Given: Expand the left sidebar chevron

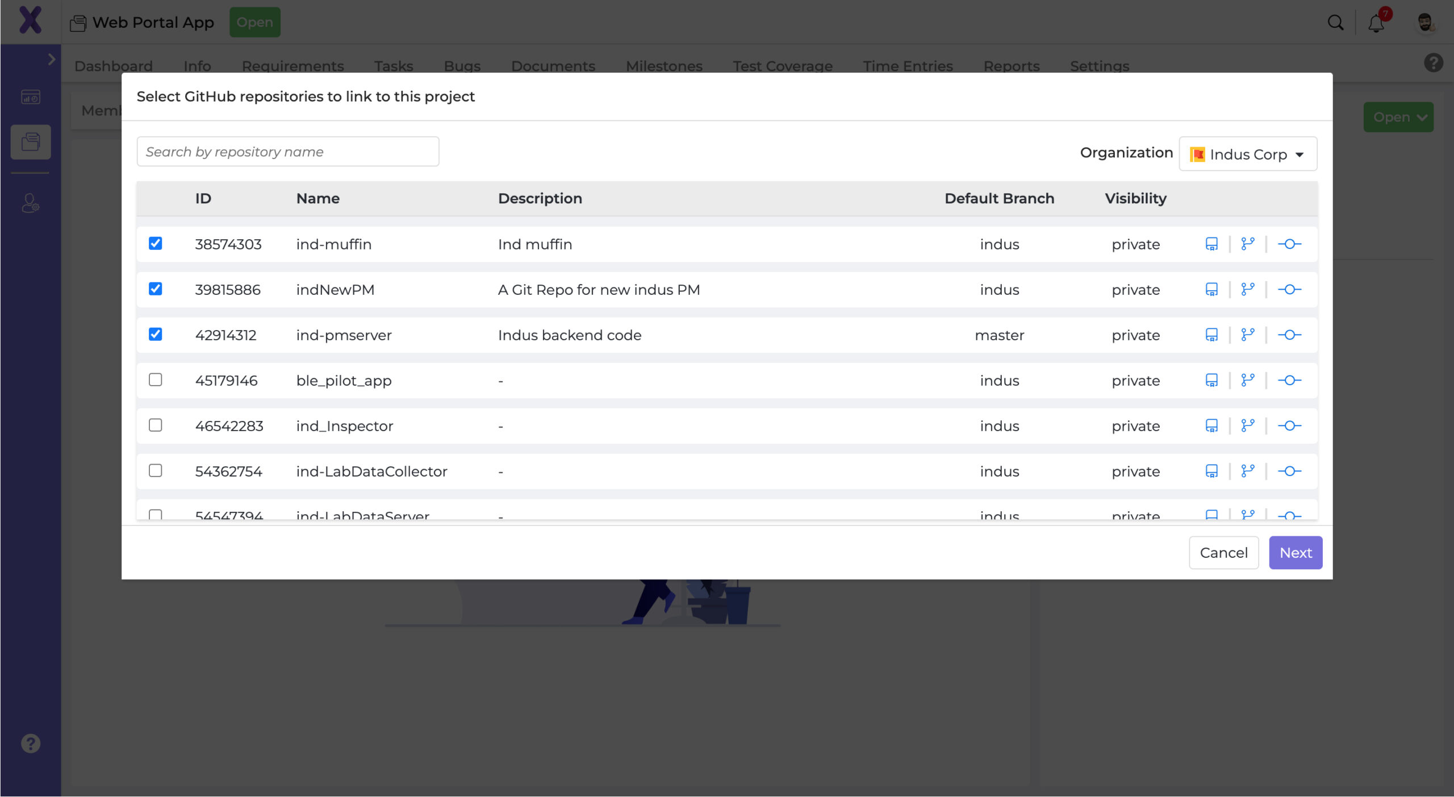Looking at the screenshot, I should pyautogui.click(x=52, y=59).
